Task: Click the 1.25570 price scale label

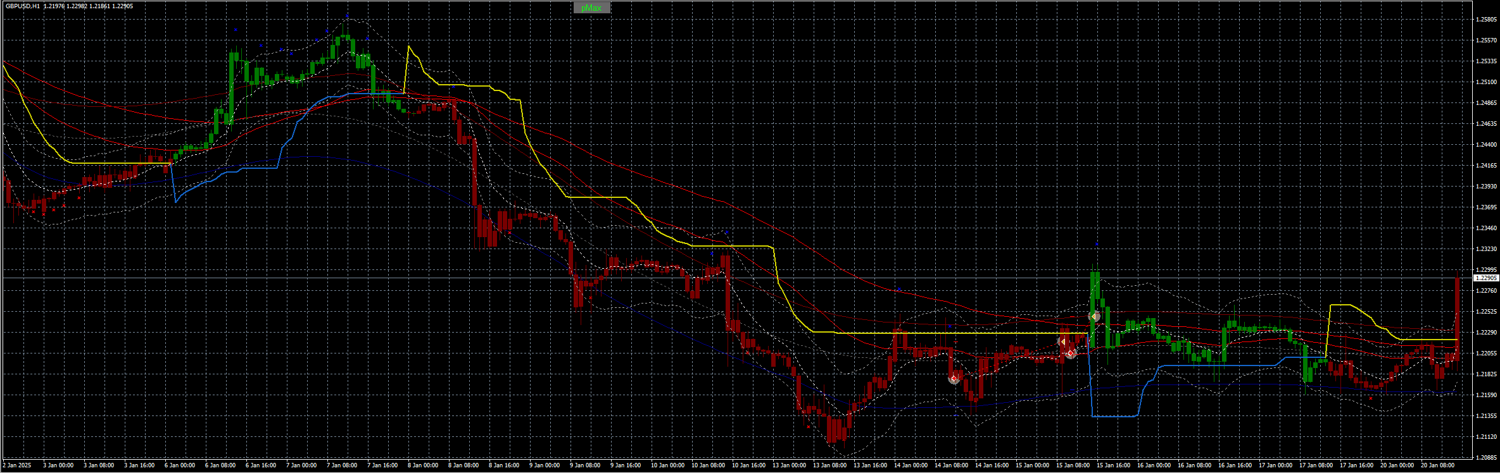Action: pyautogui.click(x=1488, y=40)
